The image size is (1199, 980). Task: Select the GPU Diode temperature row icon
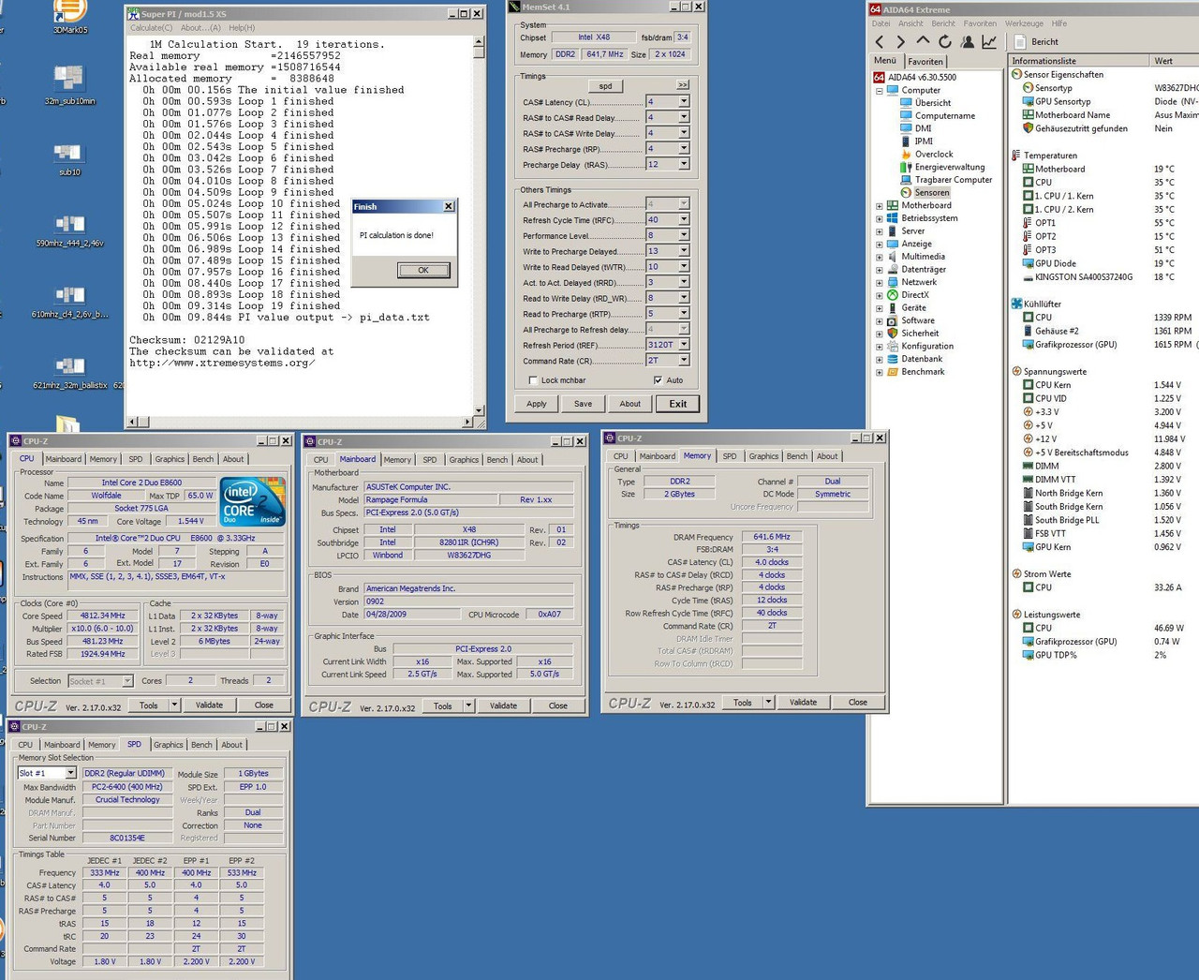[1028, 264]
